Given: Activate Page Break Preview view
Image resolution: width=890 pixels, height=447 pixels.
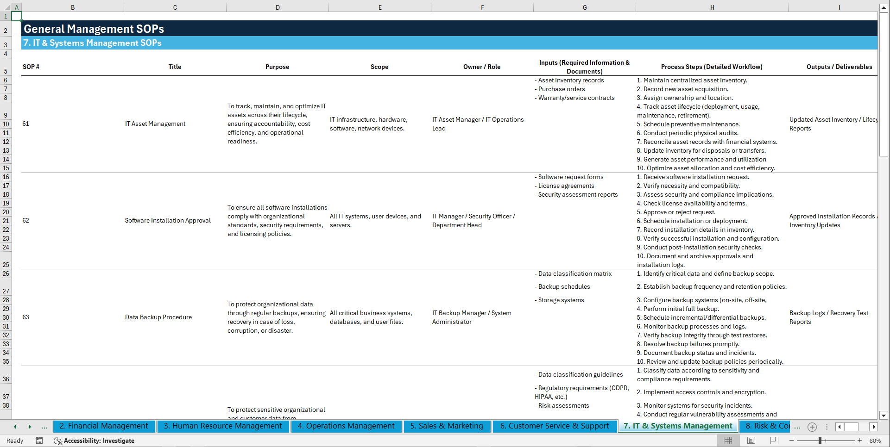Looking at the screenshot, I should pos(774,441).
